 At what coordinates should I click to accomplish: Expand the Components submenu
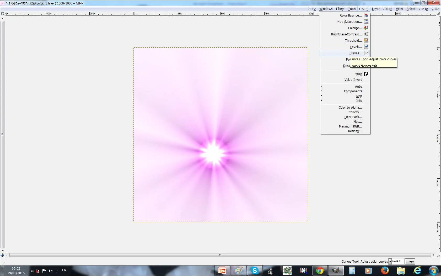click(x=353, y=91)
